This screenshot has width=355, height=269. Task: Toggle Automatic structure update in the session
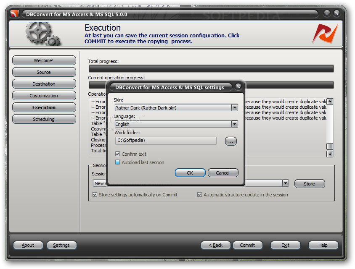199,194
